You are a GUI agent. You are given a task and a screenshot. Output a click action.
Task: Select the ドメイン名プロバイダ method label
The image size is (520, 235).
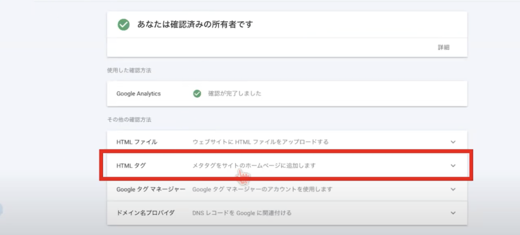pos(145,213)
